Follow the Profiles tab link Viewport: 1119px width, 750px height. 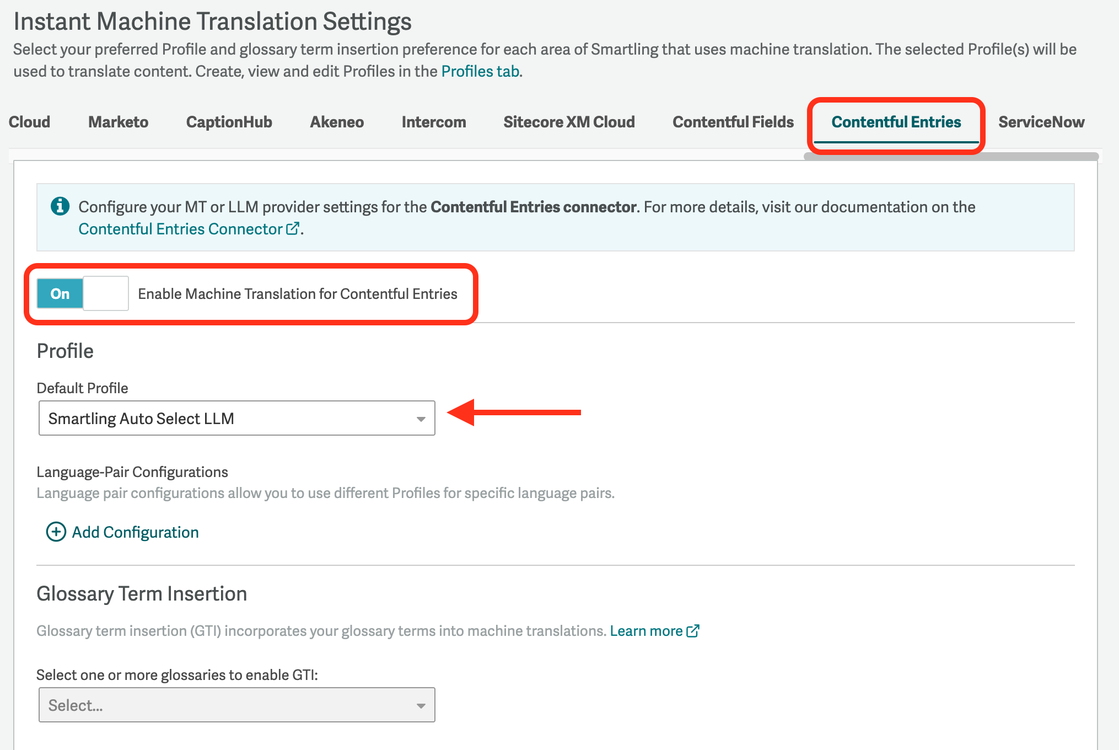480,71
